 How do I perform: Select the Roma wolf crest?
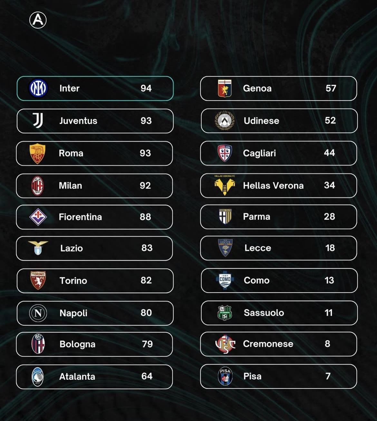37,153
